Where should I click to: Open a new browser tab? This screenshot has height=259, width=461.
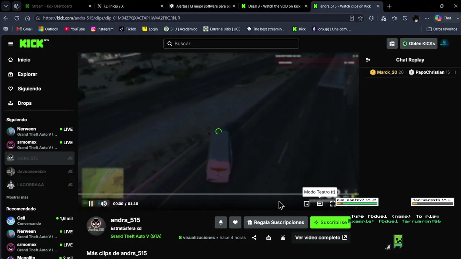point(389,6)
